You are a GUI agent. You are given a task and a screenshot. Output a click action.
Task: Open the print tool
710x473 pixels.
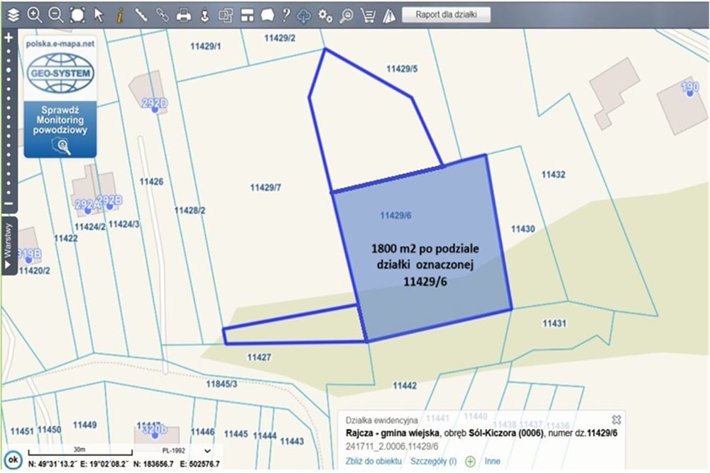[x=183, y=13]
